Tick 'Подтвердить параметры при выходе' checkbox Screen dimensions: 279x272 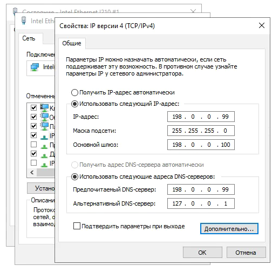77,226
